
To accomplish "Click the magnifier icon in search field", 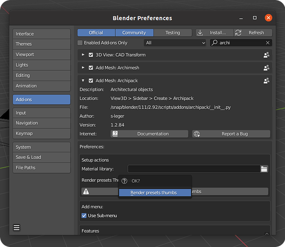I will coord(214,42).
